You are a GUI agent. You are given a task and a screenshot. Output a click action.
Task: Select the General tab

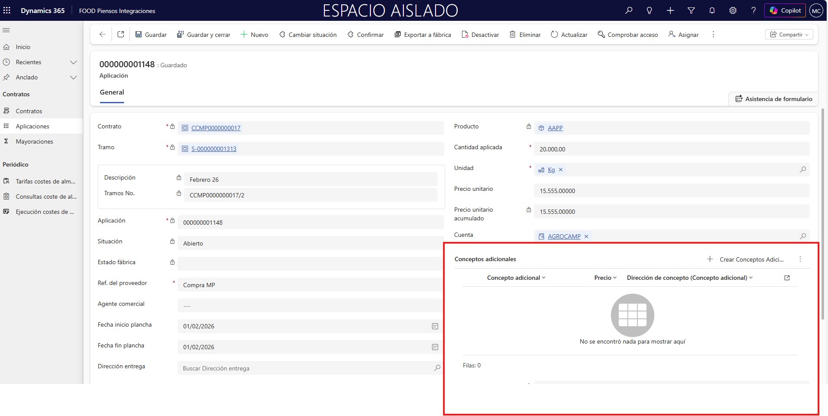point(112,92)
